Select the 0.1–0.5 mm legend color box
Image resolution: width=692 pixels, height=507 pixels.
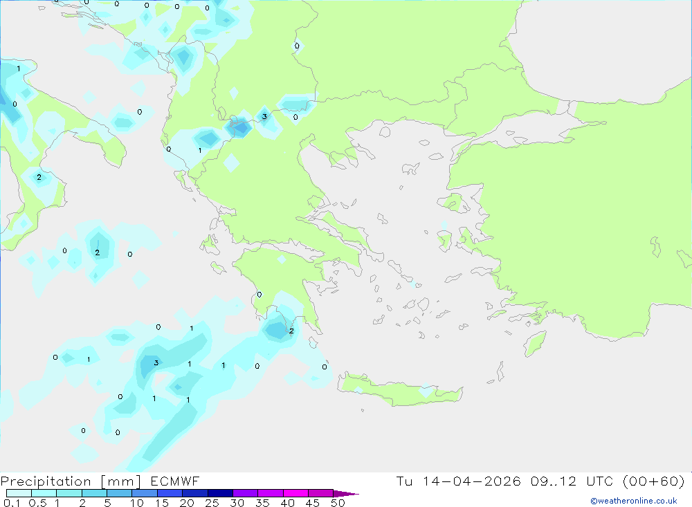(19, 493)
